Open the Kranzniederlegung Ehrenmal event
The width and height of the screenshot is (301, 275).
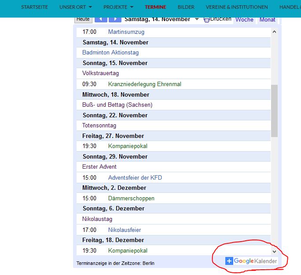pos(144,84)
